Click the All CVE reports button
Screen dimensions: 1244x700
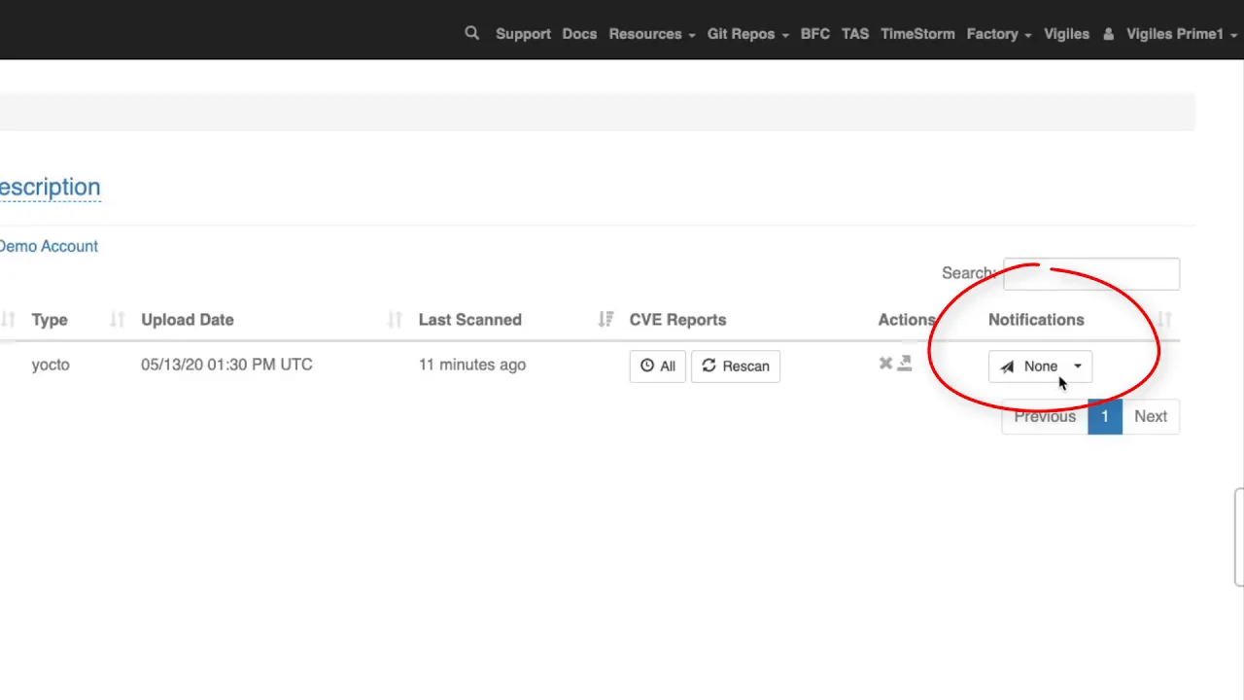point(658,367)
